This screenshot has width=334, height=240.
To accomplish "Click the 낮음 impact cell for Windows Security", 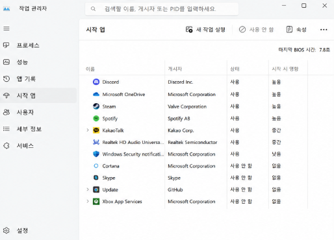I will pos(276,154).
